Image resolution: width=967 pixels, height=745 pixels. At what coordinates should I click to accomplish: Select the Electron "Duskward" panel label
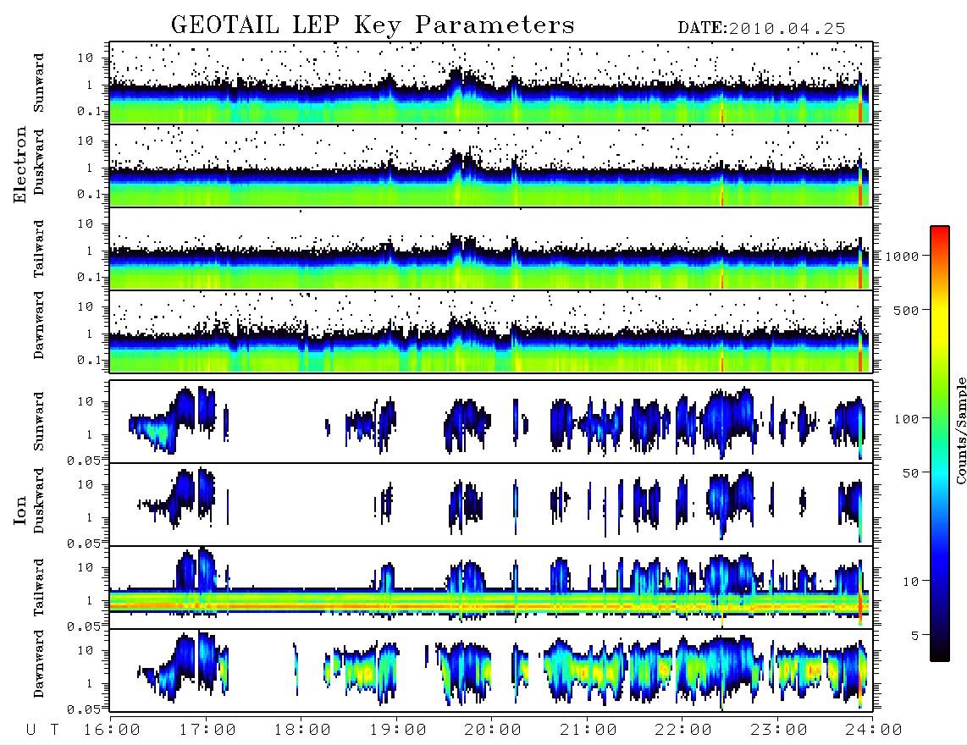click(39, 163)
